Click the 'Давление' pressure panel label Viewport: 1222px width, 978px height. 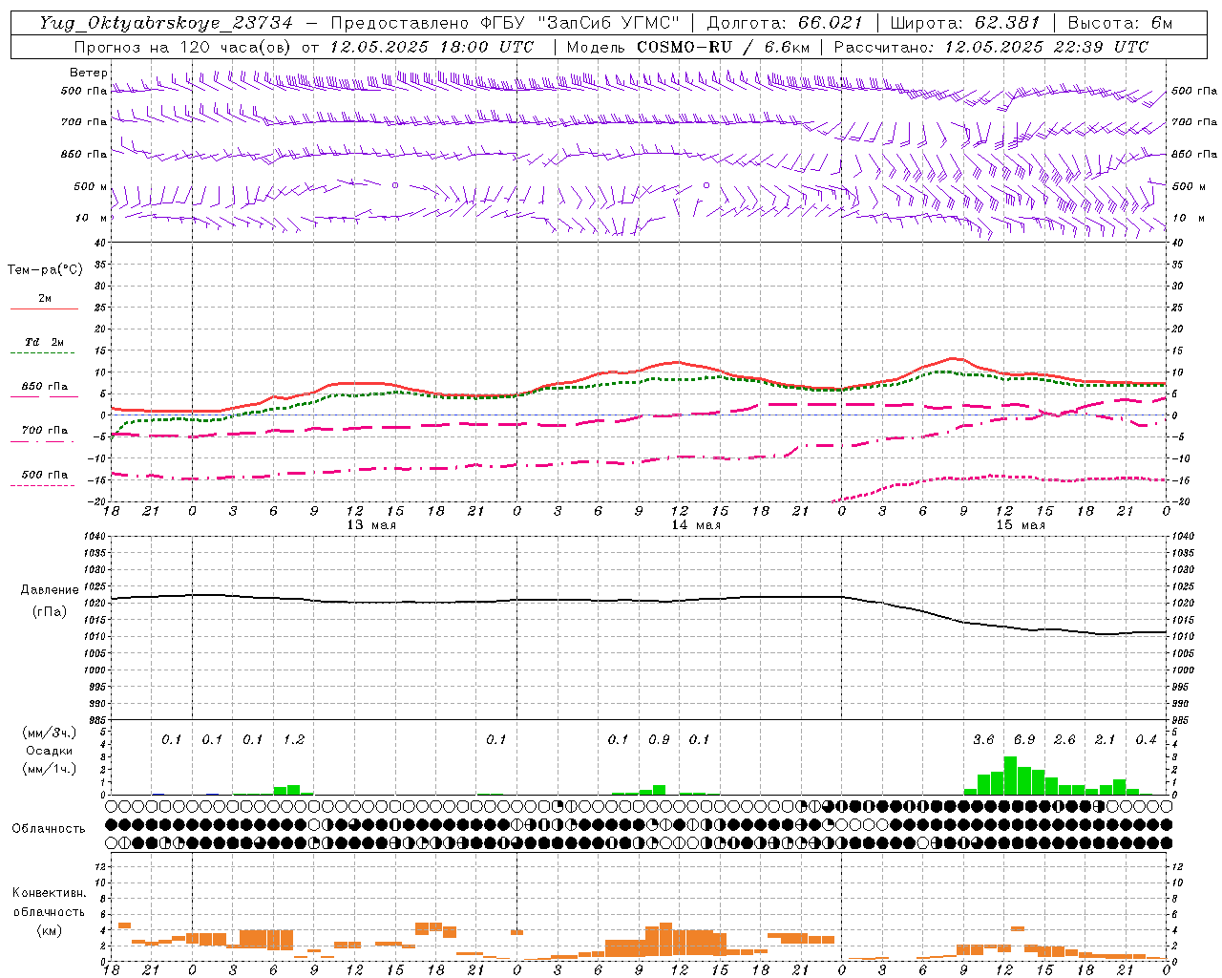[x=50, y=590]
